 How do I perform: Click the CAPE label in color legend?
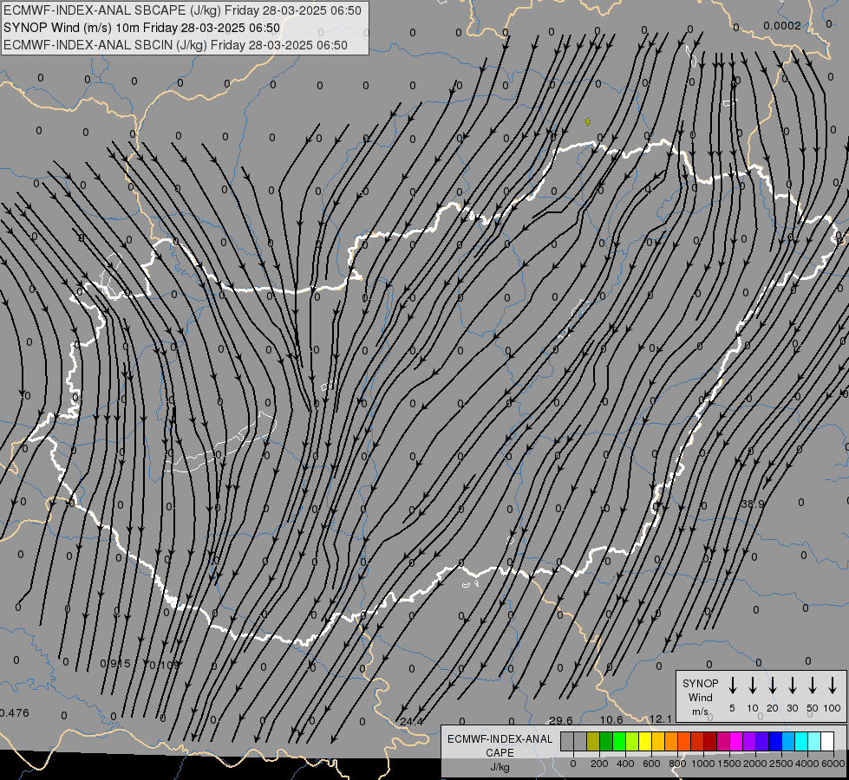tap(500, 753)
